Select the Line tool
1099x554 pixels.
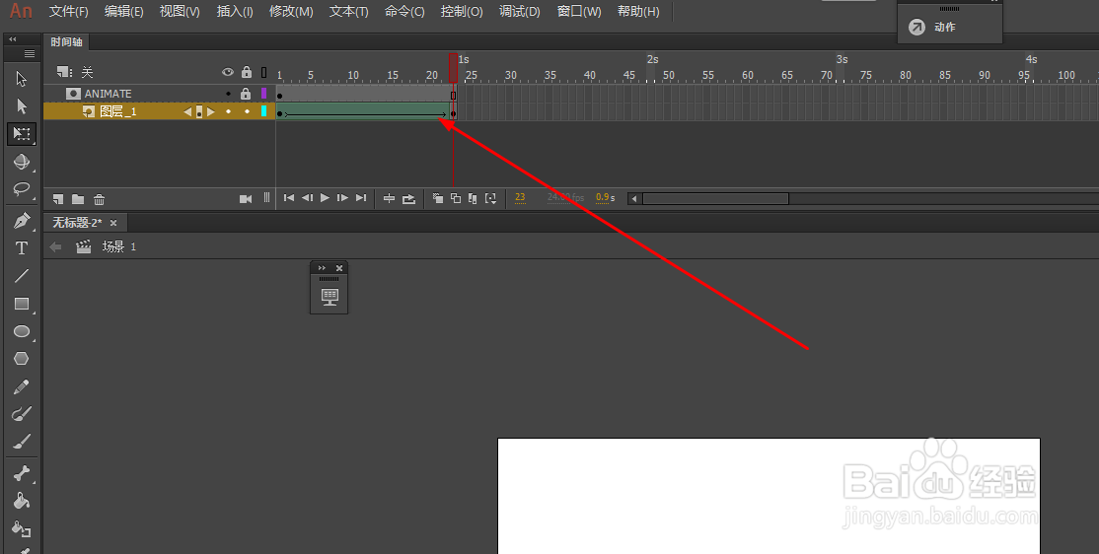pos(21,276)
